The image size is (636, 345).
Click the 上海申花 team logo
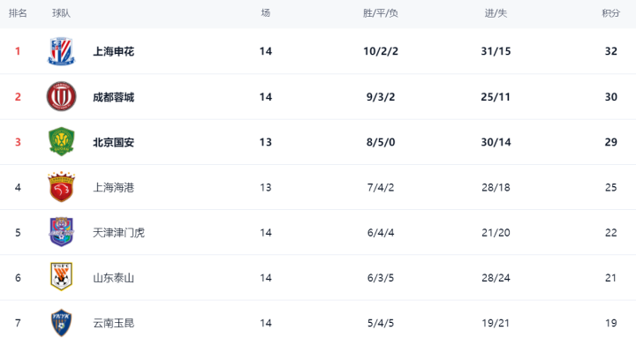tap(61, 51)
